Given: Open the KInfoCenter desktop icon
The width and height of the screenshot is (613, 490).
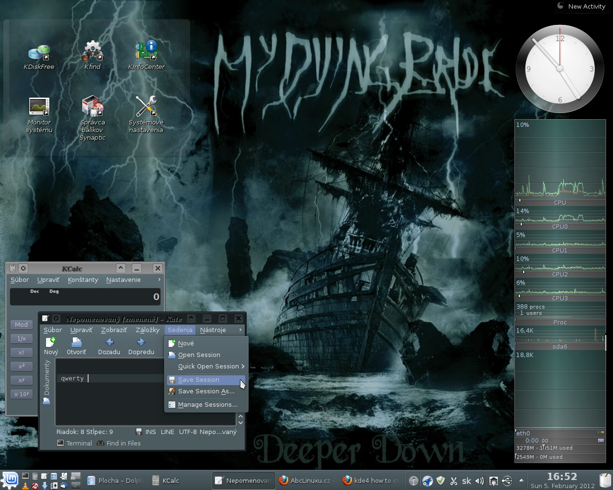Looking at the screenshot, I should pyautogui.click(x=146, y=55).
